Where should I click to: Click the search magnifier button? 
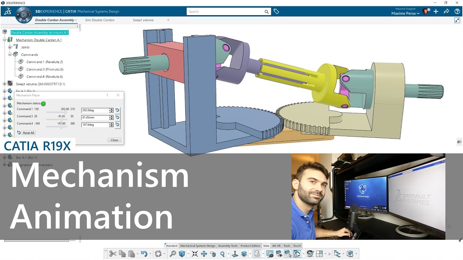click(267, 12)
